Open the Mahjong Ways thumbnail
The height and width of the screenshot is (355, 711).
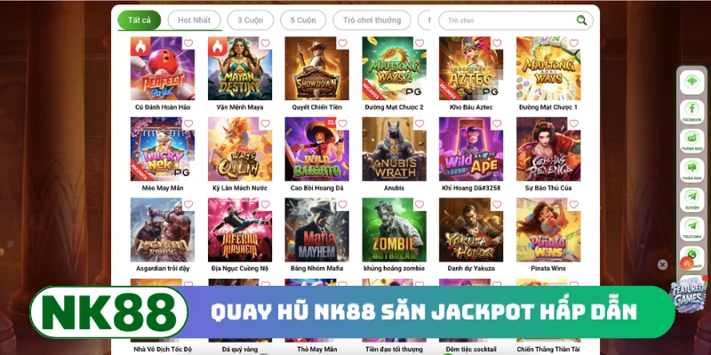[x=548, y=68]
